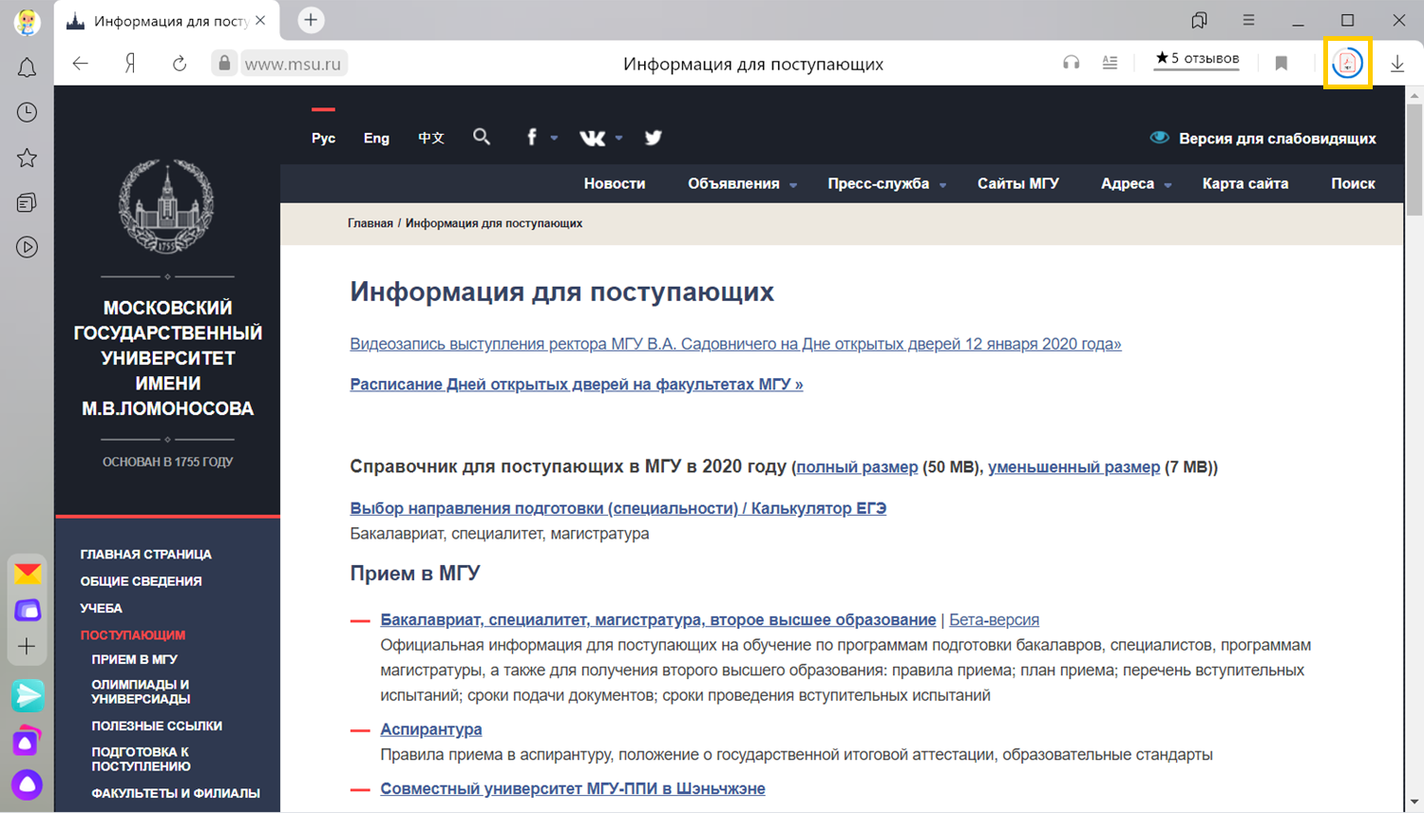Open the downloads panel
This screenshot has width=1424, height=813.
coord(1397,64)
